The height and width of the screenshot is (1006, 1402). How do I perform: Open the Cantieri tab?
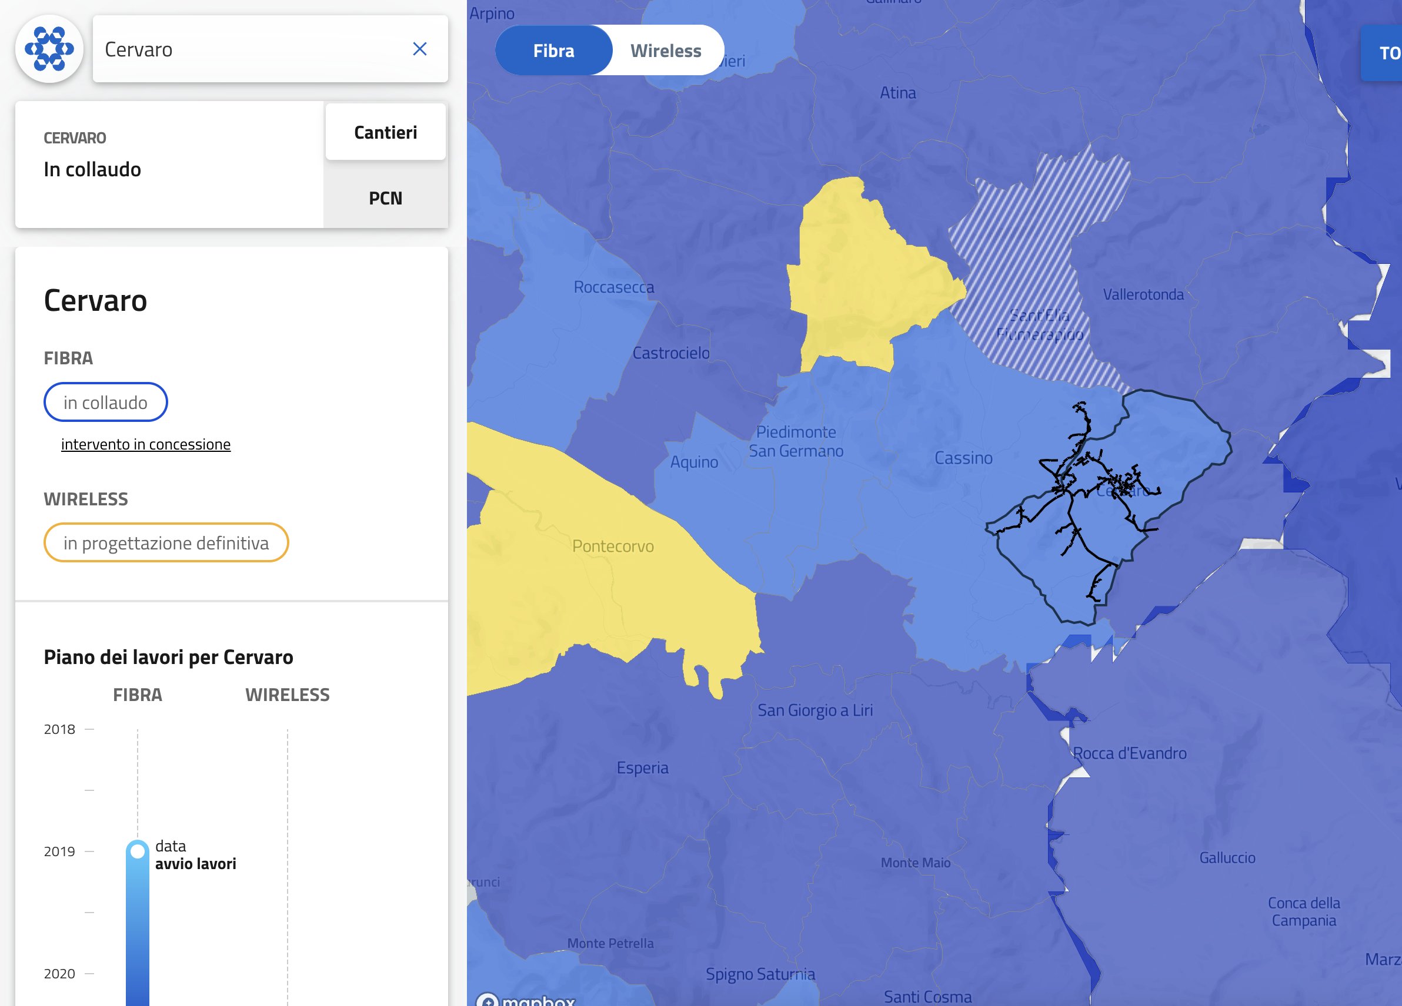pyautogui.click(x=385, y=132)
